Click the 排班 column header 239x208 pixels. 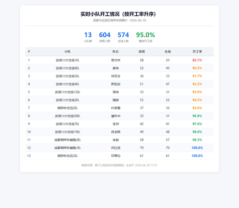(141, 52)
